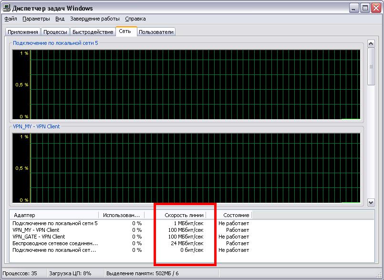Open the Завершение работы menu
Screen dimensions: 384x280
[95, 19]
